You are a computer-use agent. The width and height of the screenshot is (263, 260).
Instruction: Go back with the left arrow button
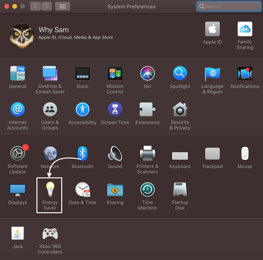click(35, 6)
